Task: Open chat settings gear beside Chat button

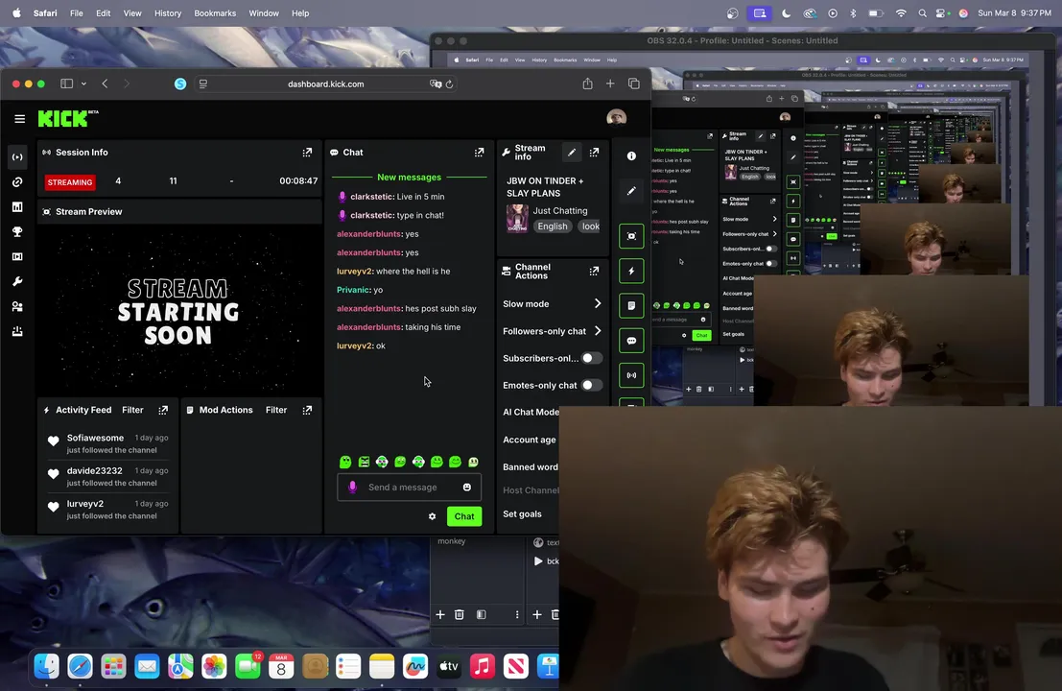Action: tap(432, 516)
